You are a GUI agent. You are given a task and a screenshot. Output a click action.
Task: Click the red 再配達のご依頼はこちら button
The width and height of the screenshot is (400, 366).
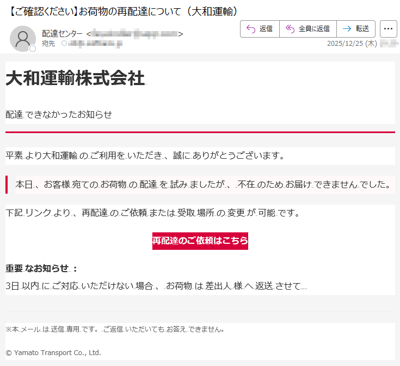pos(200,241)
